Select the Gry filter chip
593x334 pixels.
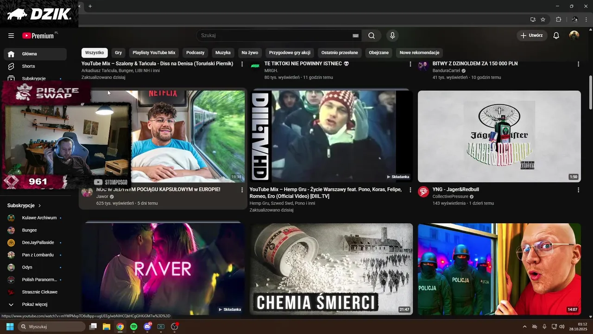pos(119,52)
